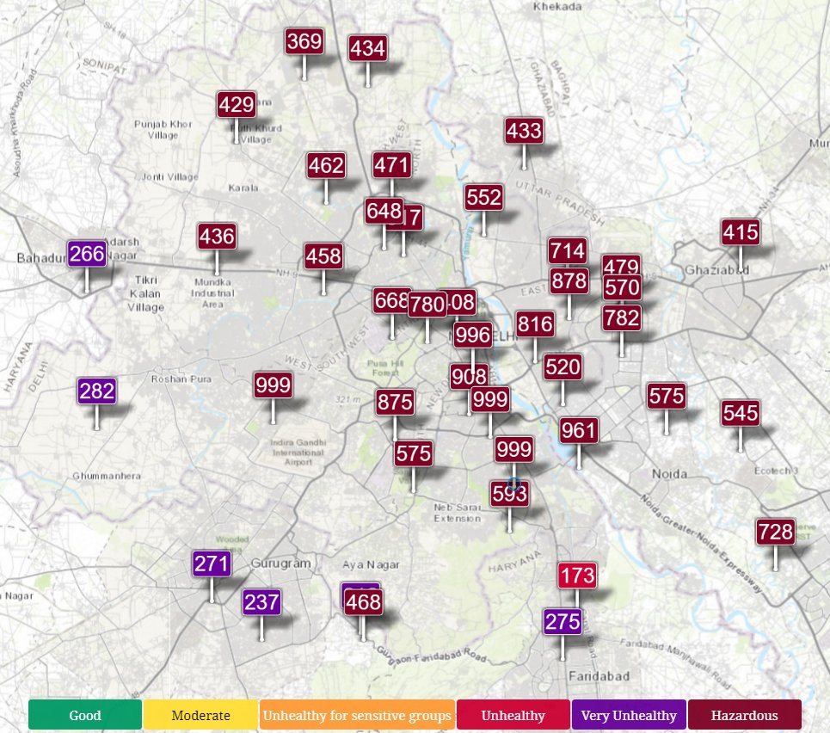The height and width of the screenshot is (733, 830).
Task: Open the 552 station marker
Action: click(483, 198)
